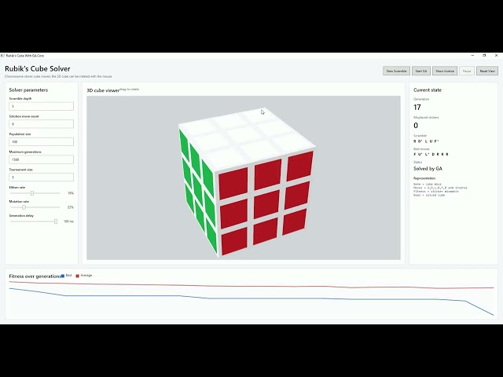Click the Generation delay 100 ms value
Viewport: 503px width, 377px height.
point(68,221)
